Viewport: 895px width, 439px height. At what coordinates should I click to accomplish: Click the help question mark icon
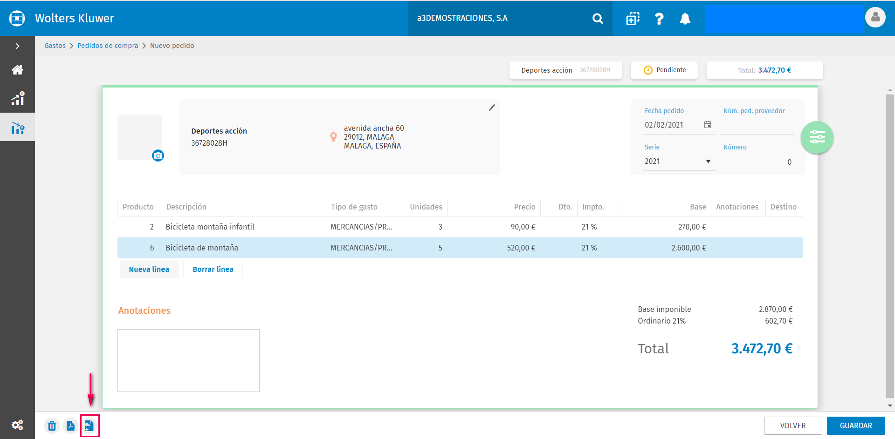[659, 19]
